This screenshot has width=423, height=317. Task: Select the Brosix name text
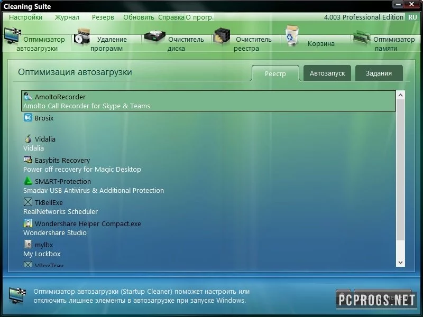44,118
